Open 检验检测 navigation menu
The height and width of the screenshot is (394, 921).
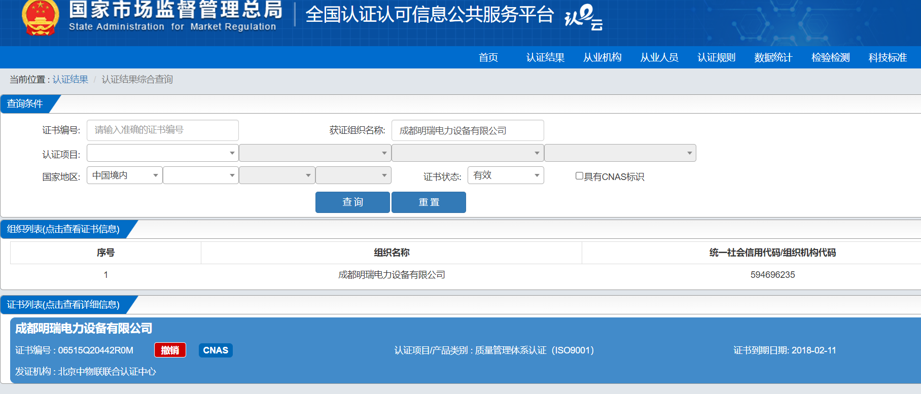[830, 57]
